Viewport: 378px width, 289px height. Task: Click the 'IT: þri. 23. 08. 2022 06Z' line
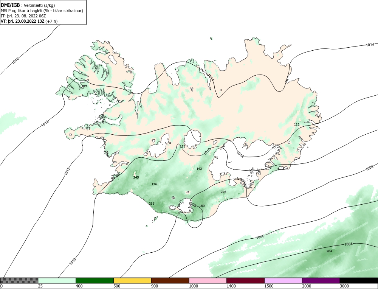click(x=23, y=16)
